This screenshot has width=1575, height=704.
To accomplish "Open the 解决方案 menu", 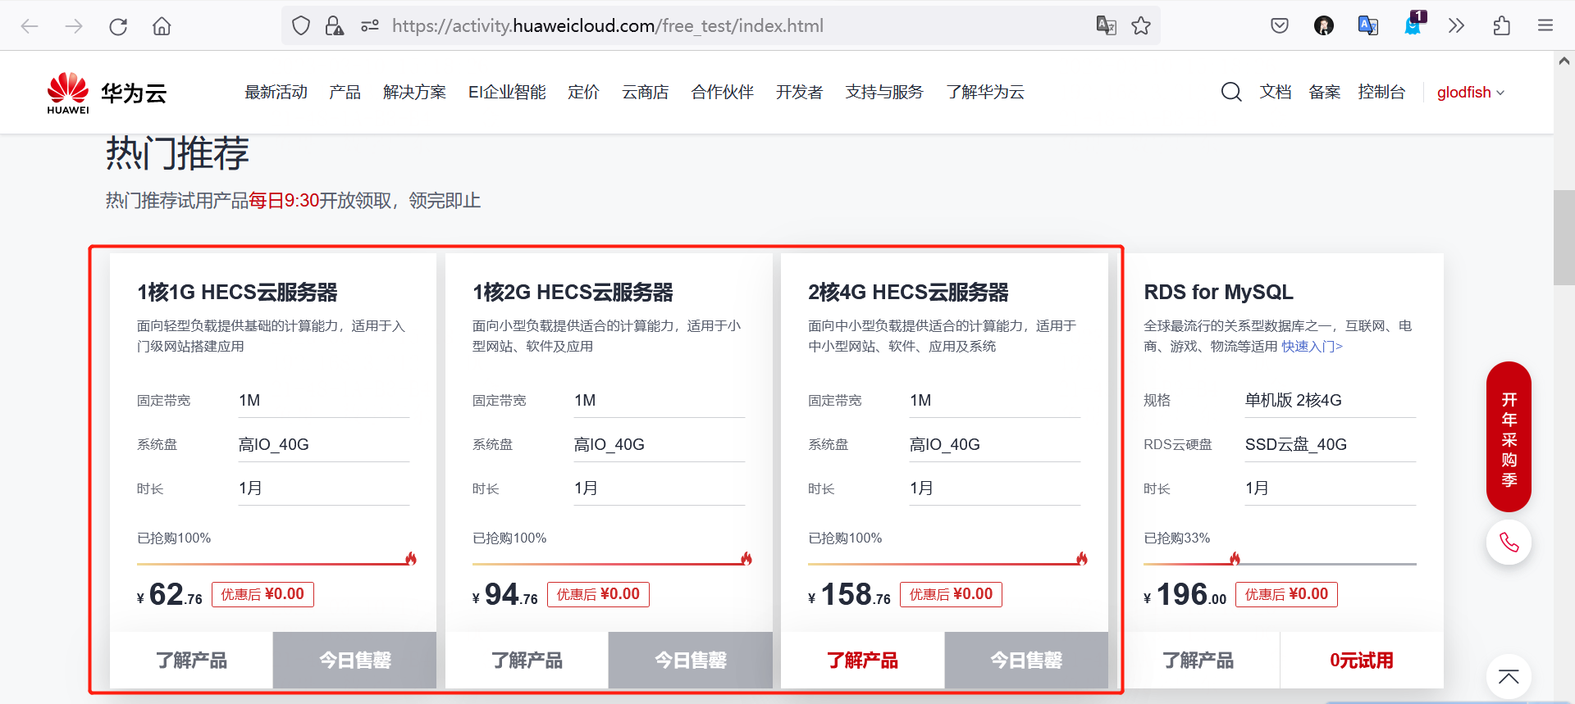I will pos(414,92).
